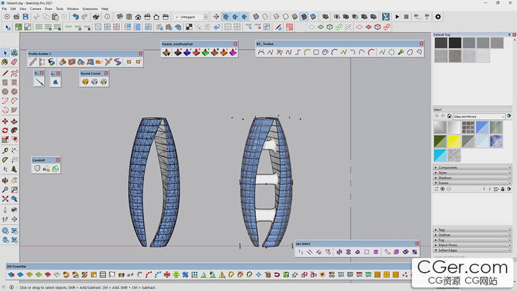Toggle the Untagged tag checkmark
Screen dimensions: 517x291
tap(177, 17)
